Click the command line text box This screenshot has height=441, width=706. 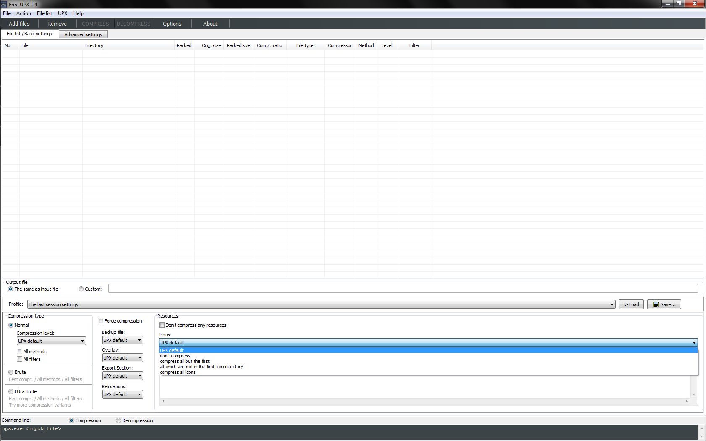349,432
